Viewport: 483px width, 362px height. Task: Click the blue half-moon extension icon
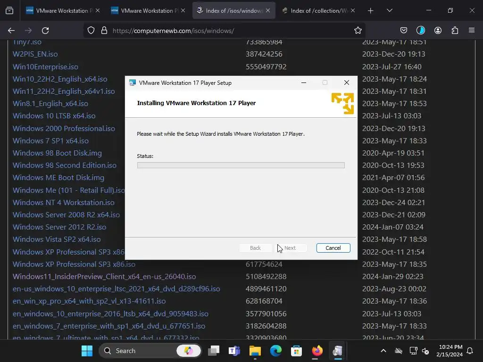tap(420, 31)
